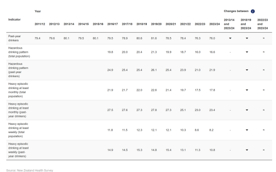Screen dimensions: 276x172
Task: Click the 2022/23 and 2023/24 changes header
Action: pos(263,24)
